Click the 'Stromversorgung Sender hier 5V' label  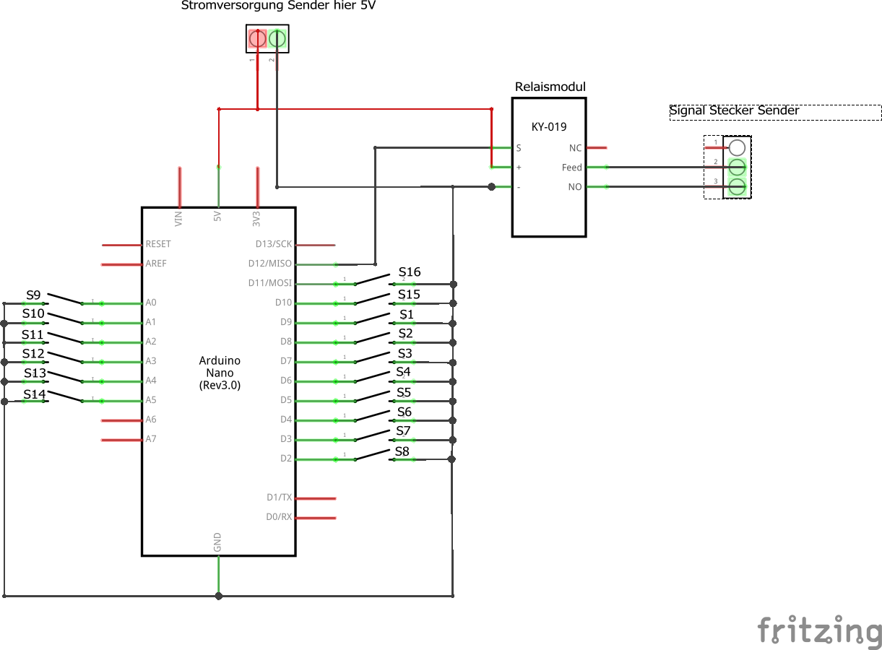[x=278, y=6]
